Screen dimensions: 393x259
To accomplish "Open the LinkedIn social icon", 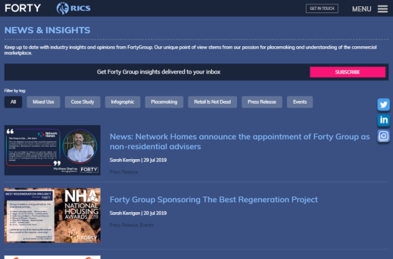I will (384, 120).
